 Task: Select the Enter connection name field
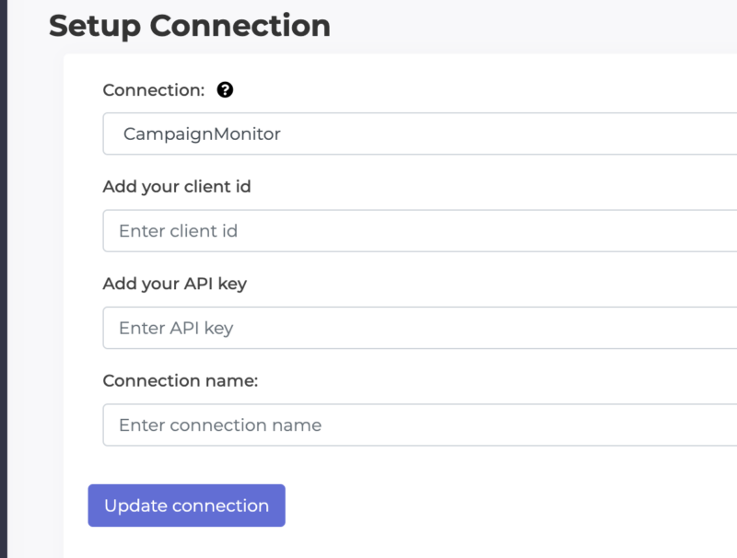[x=420, y=424]
